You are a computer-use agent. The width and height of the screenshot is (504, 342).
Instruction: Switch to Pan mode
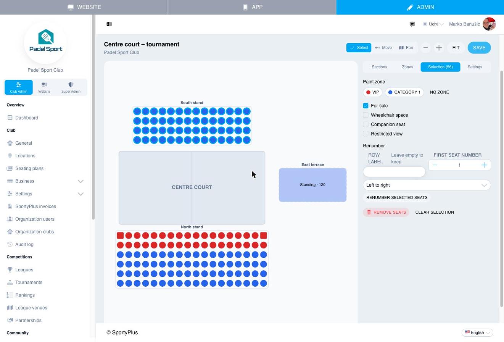coord(406,48)
